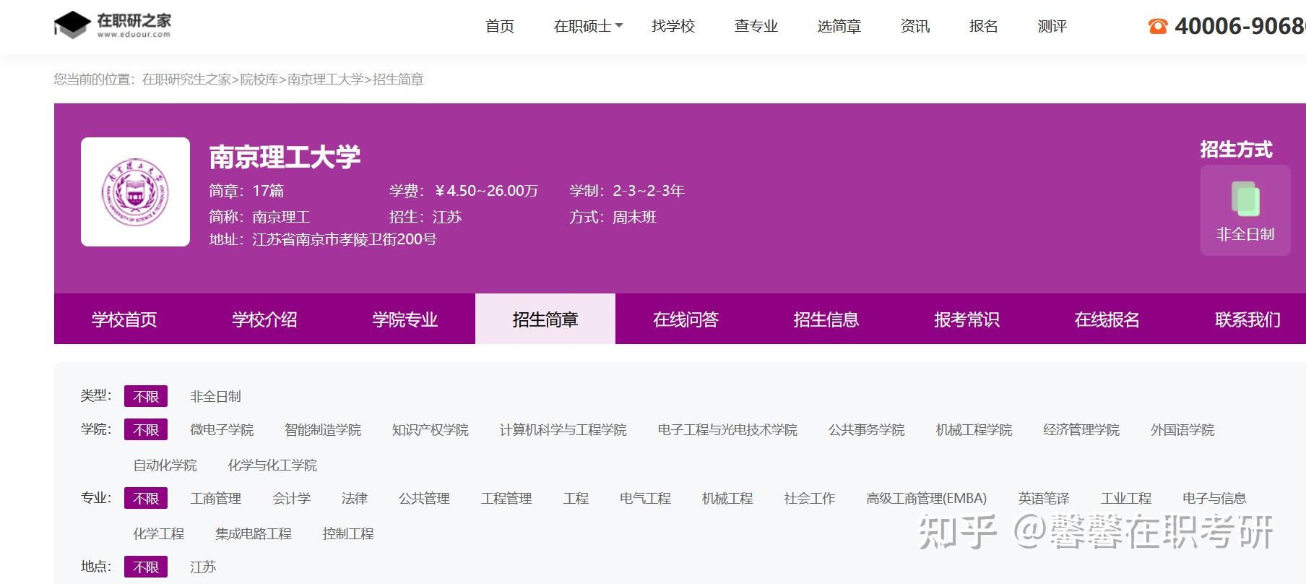The height and width of the screenshot is (584, 1306).
Task: Open the 南京理工大学 school emblem
Action: [135, 192]
